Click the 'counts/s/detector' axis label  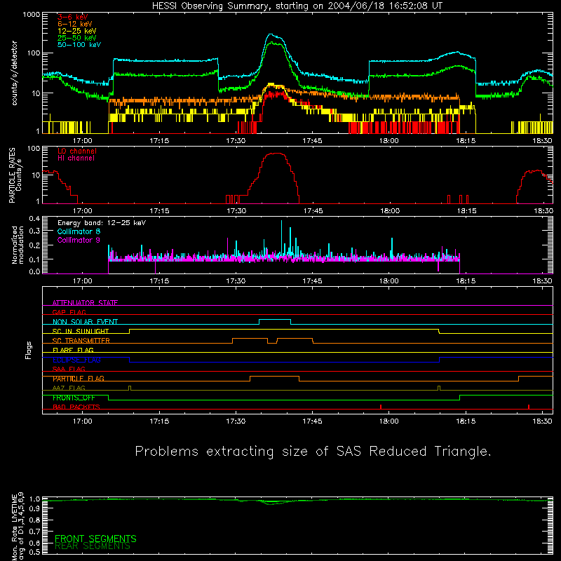point(15,73)
